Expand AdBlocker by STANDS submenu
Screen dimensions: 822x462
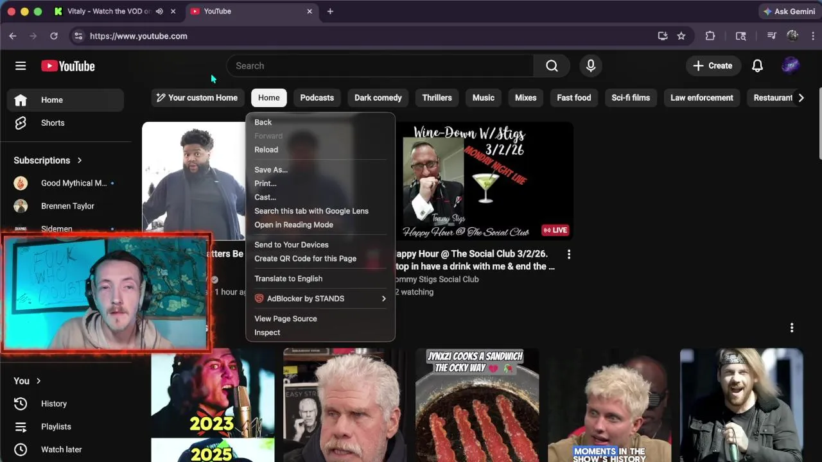(320, 298)
